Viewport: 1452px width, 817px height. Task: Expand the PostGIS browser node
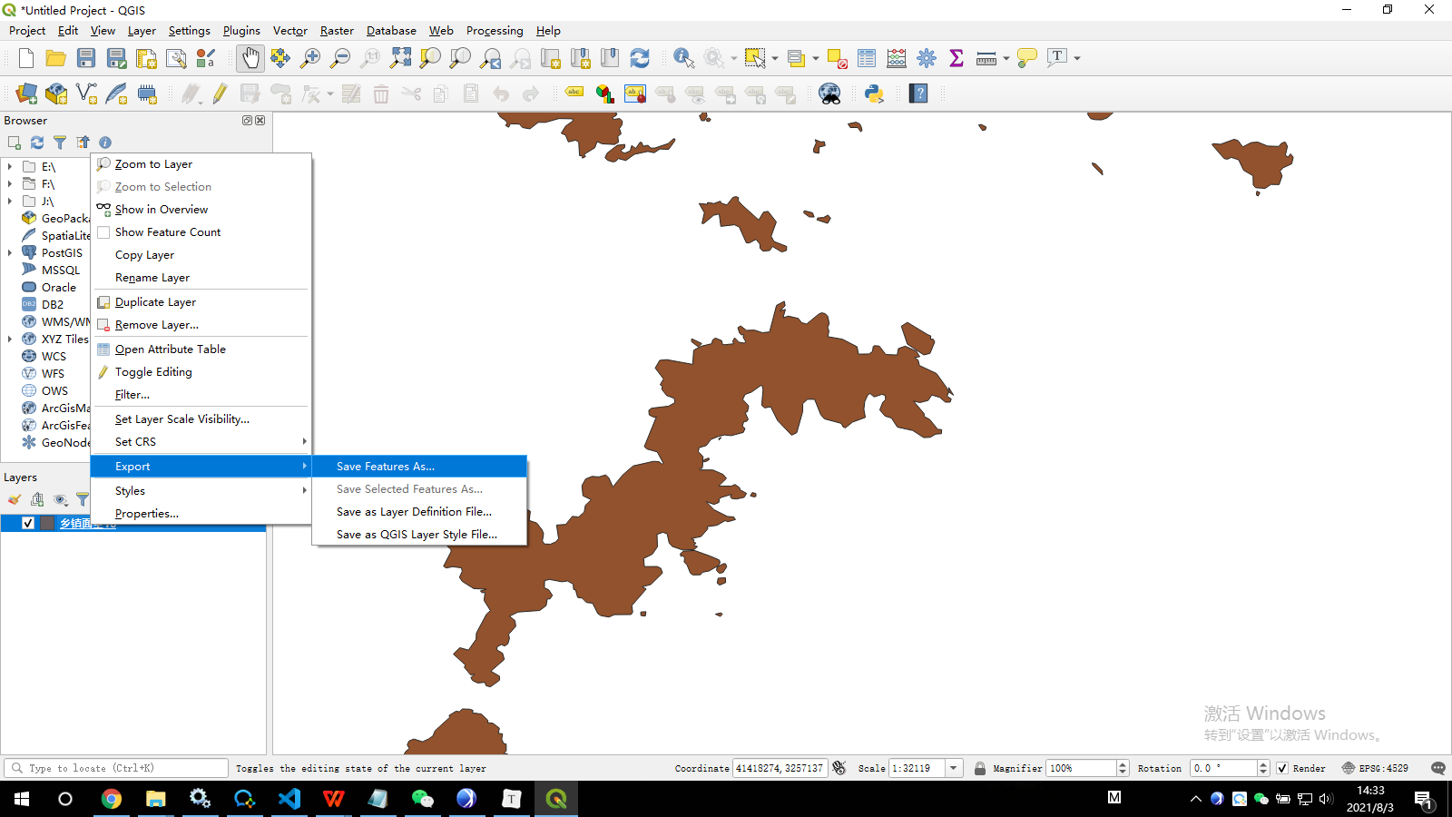click(9, 252)
